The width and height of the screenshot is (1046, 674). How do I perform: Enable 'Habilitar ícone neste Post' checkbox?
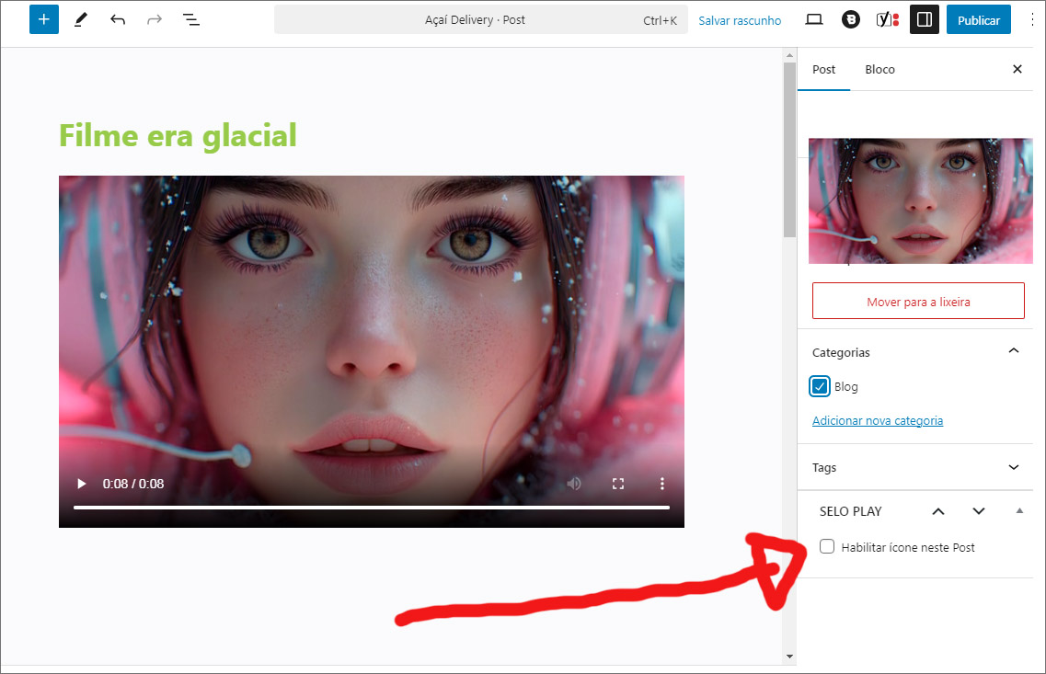pyautogui.click(x=827, y=547)
